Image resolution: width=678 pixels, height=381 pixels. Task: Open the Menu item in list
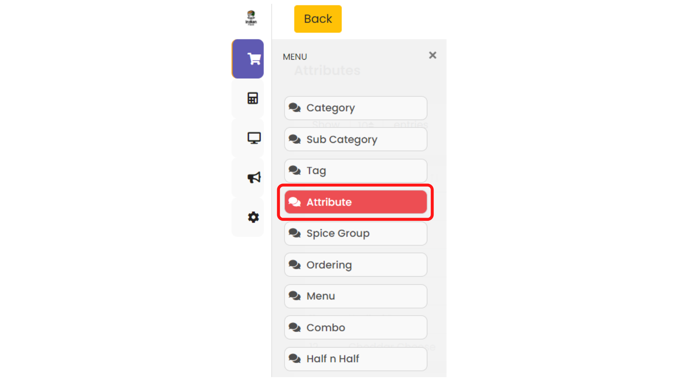(356, 296)
